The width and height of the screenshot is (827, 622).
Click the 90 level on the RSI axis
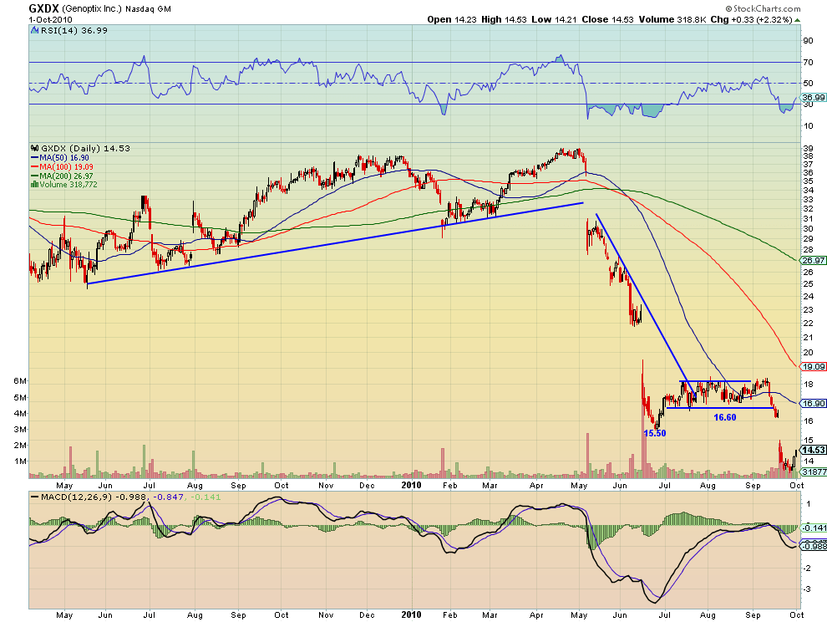[808, 41]
